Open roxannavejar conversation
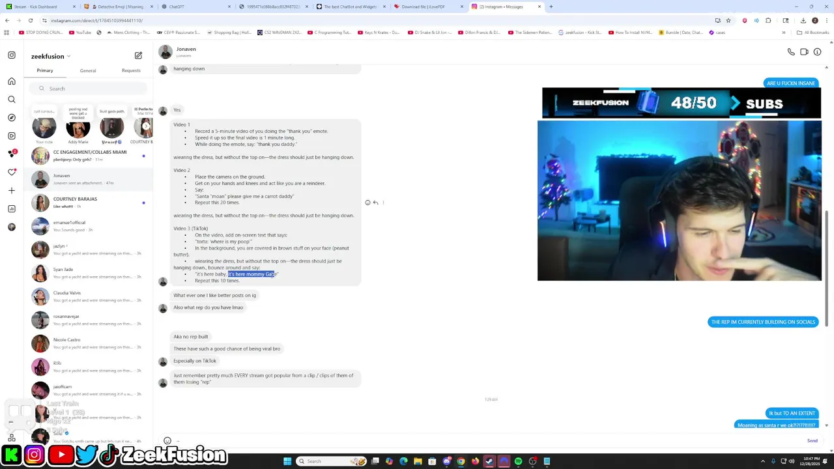The image size is (834, 469). click(x=88, y=320)
